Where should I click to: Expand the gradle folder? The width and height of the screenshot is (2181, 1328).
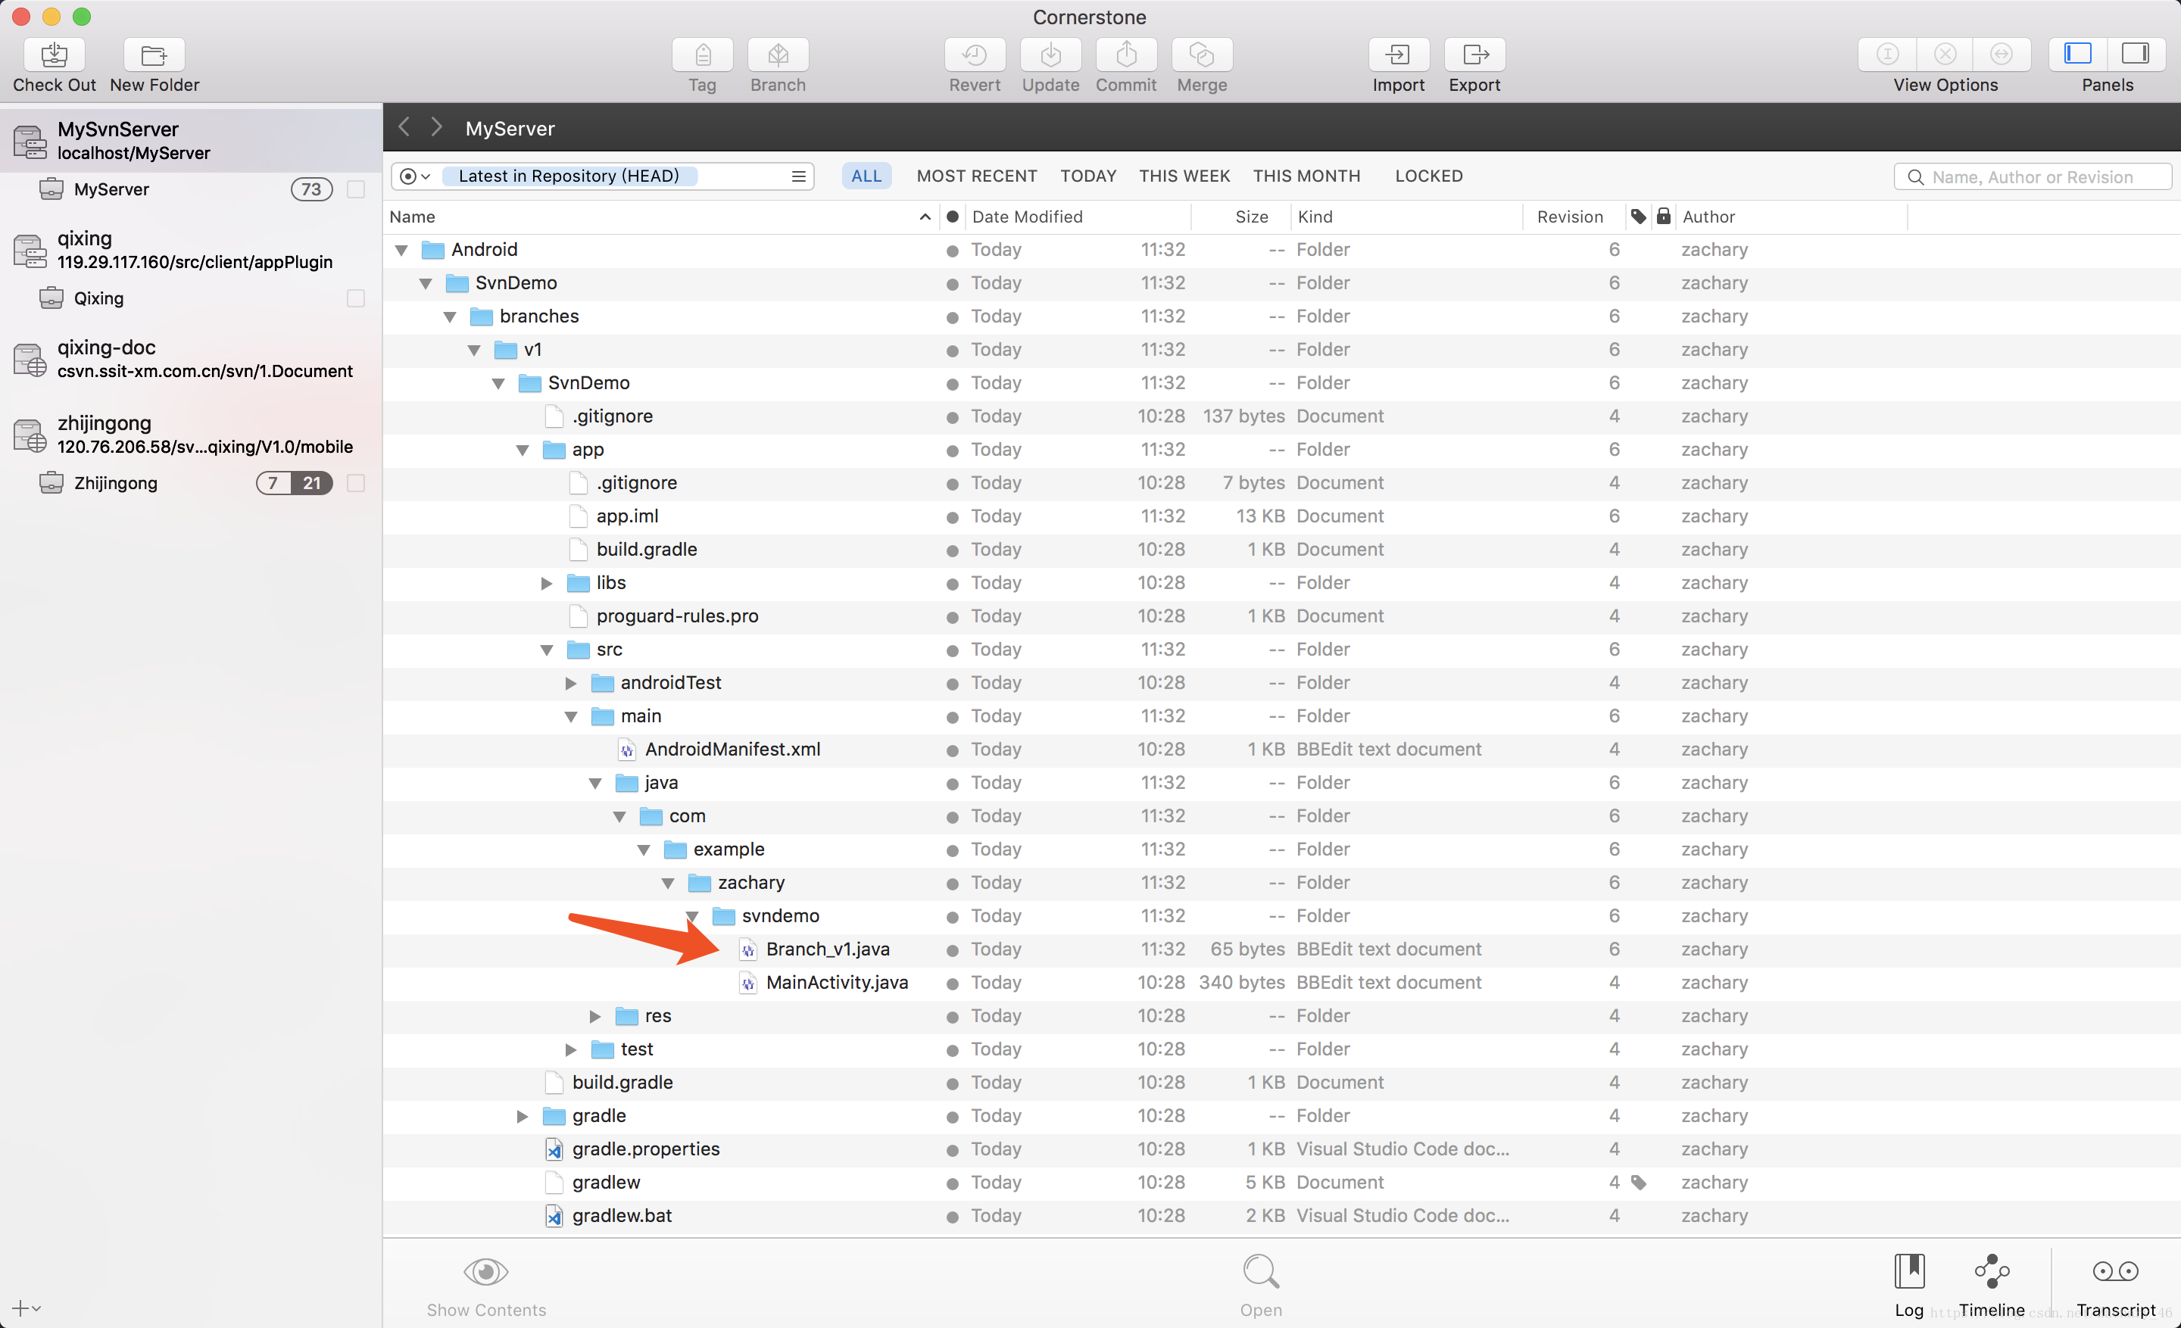[523, 1116]
